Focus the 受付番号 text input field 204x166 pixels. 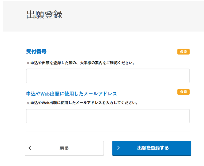tap(108, 76)
